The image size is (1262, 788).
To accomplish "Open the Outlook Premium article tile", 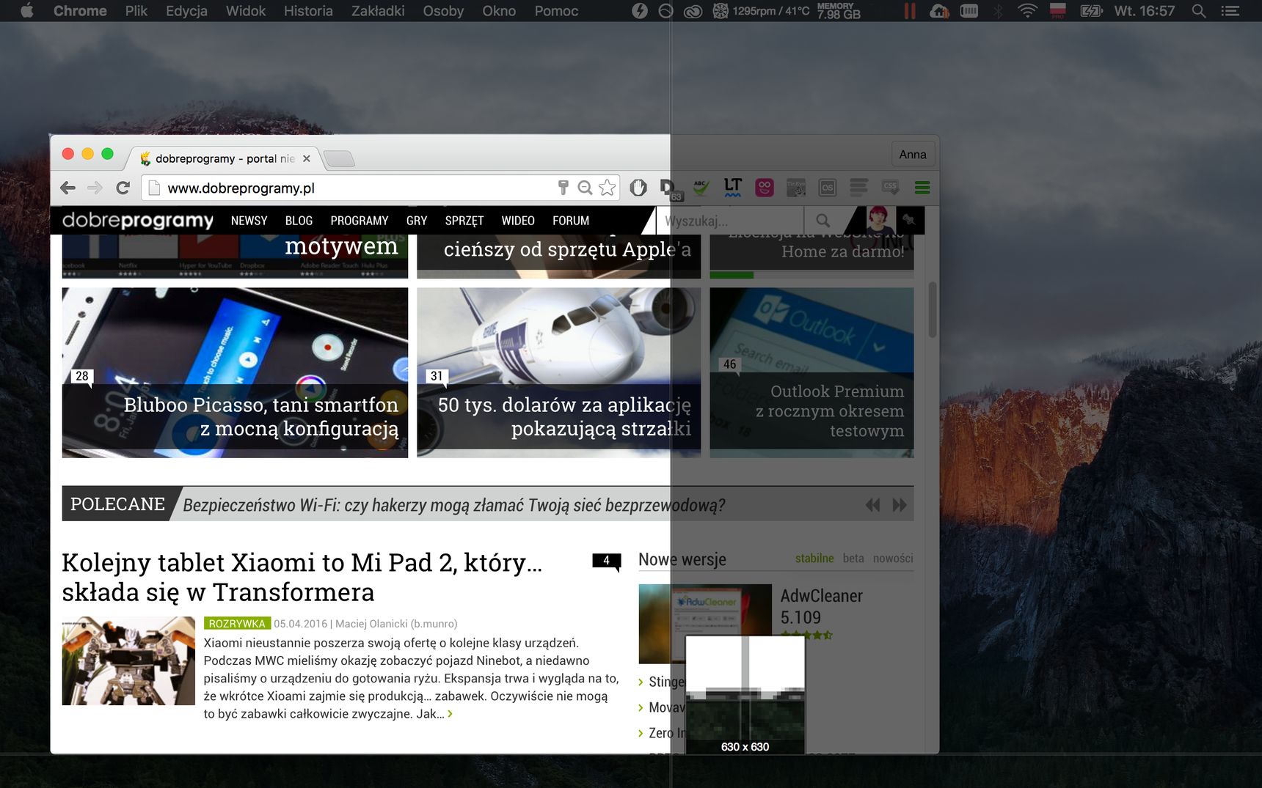I will [x=811, y=372].
